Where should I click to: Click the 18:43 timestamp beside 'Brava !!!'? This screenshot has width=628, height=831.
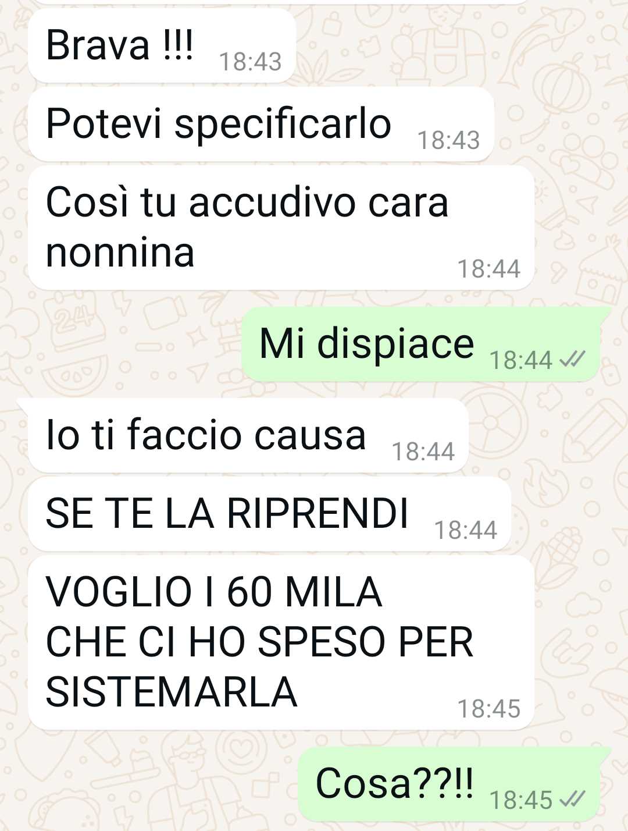click(250, 62)
